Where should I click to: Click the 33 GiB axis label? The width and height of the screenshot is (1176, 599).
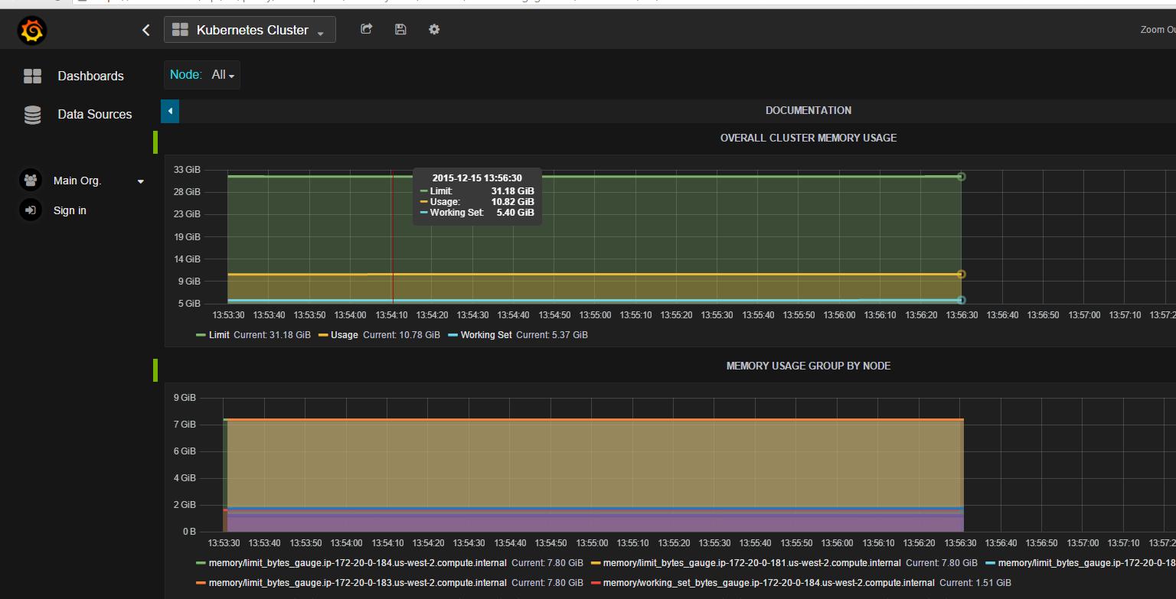pos(188,170)
